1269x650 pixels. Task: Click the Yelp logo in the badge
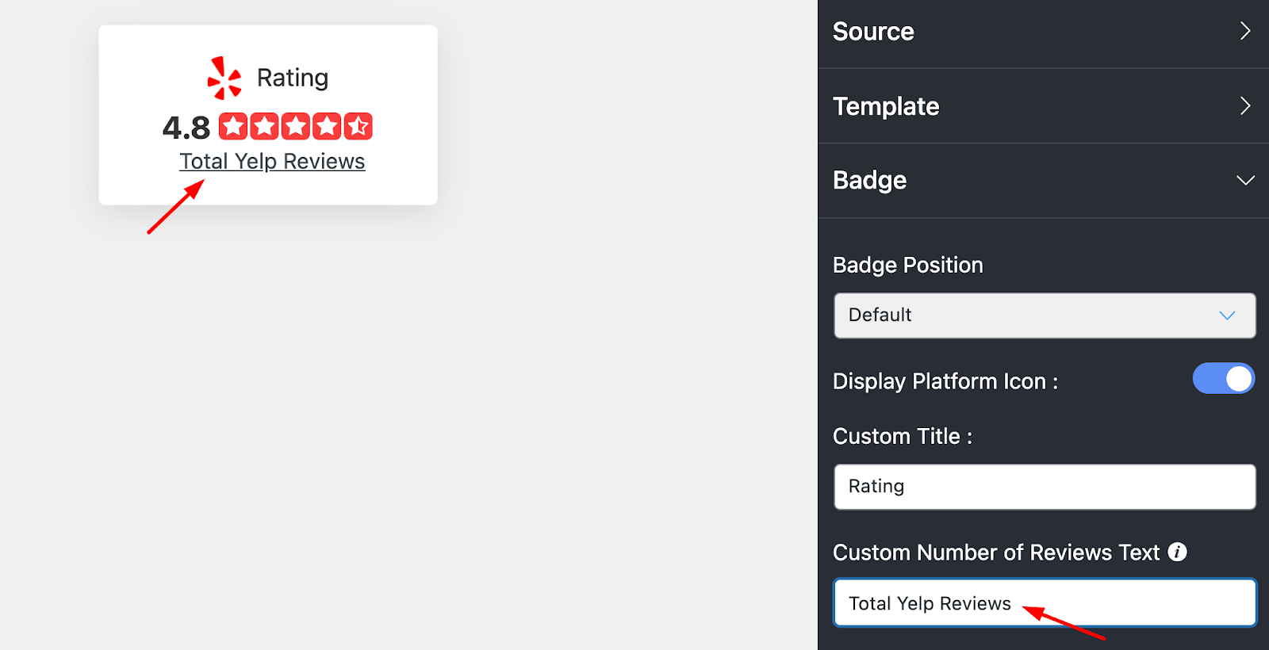[224, 78]
